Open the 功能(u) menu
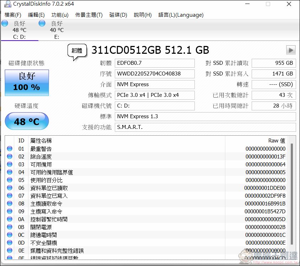 tap(60, 15)
